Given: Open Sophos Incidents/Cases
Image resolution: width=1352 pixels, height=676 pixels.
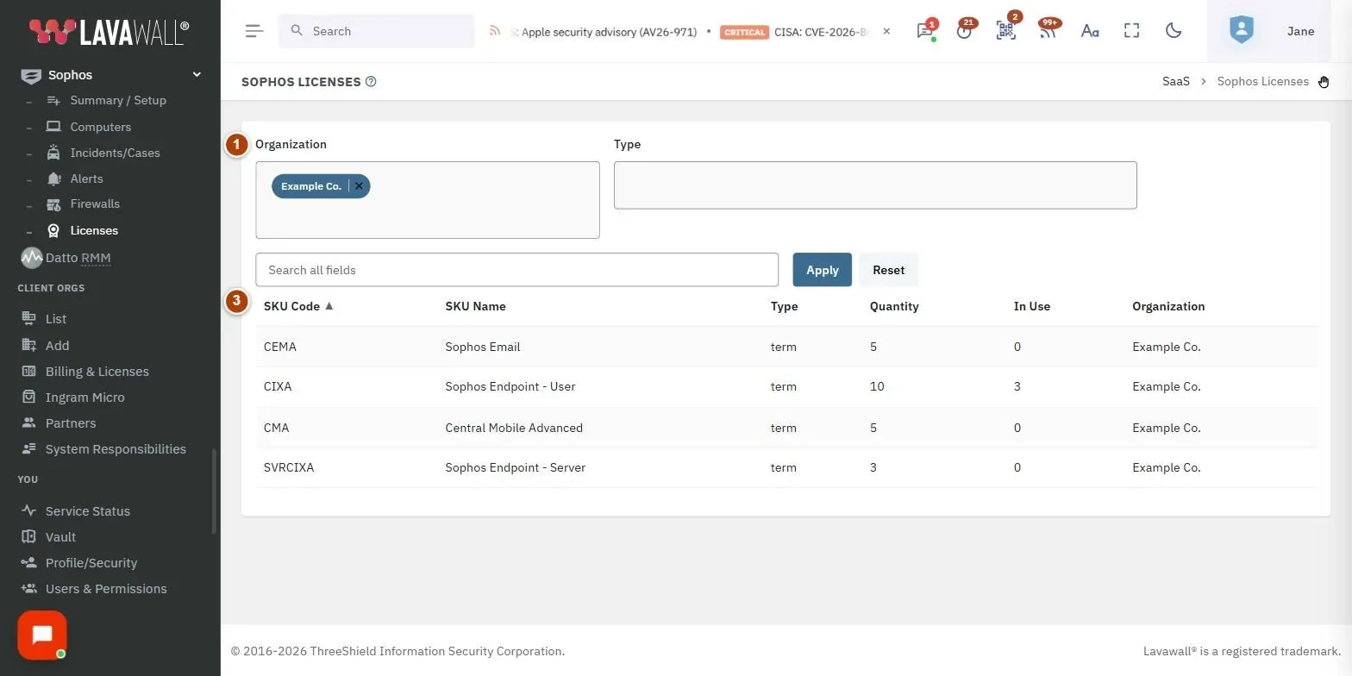Looking at the screenshot, I should [x=115, y=153].
